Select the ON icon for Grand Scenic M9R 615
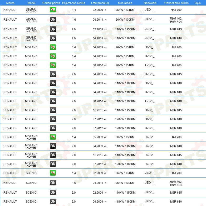 [53, 29]
